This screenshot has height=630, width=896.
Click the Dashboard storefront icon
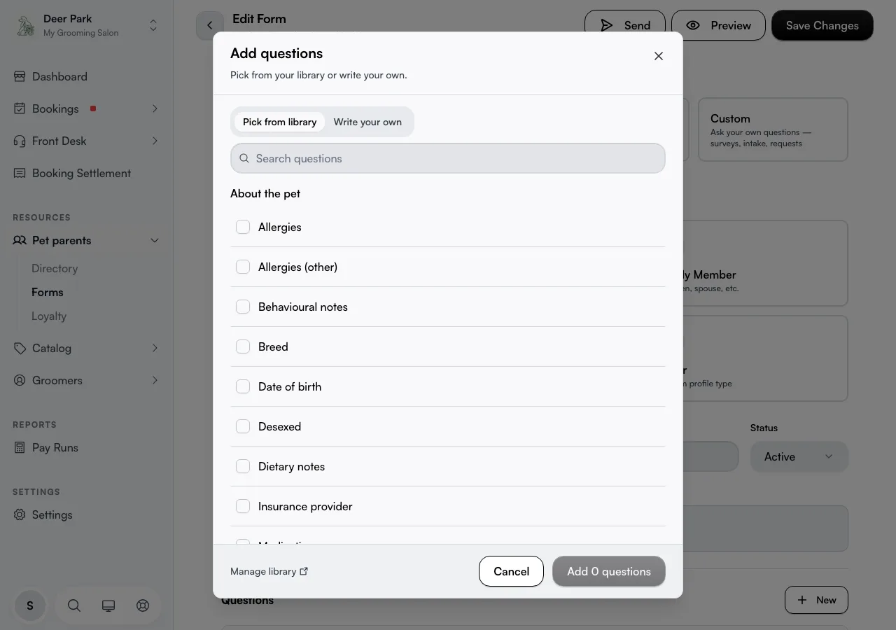click(x=20, y=76)
